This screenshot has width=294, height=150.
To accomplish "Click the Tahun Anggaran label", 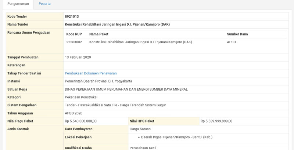I will pos(20,113).
